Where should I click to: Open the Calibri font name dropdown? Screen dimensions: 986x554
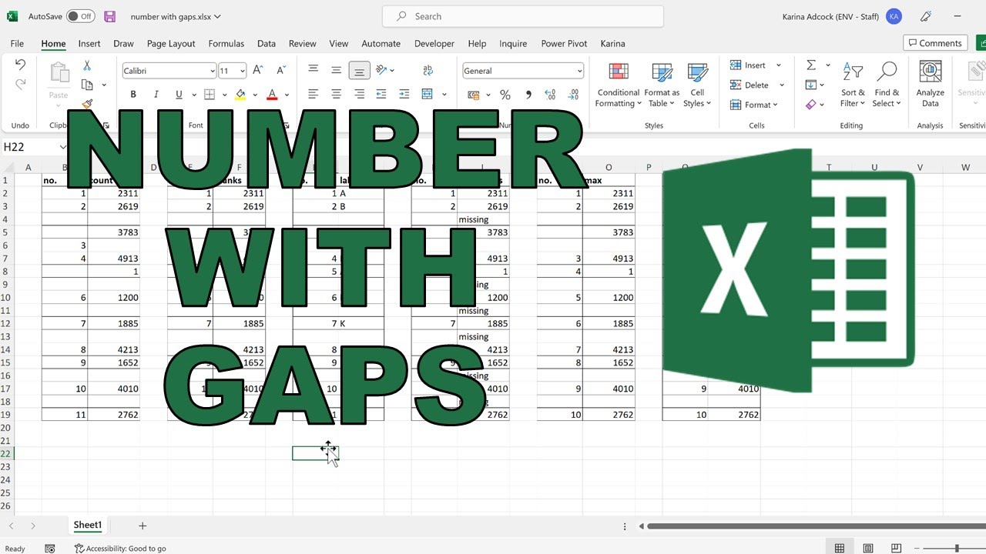tap(212, 71)
